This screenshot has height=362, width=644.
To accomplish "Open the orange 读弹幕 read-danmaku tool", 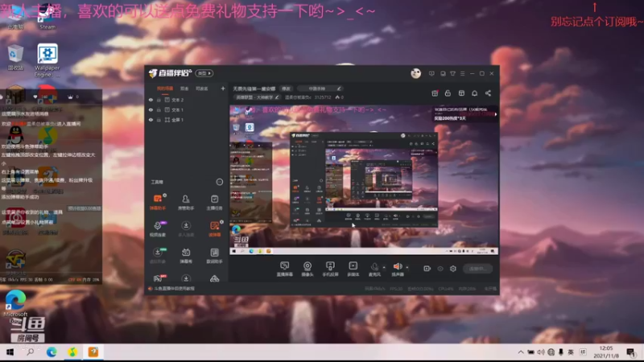I will pyautogui.click(x=214, y=228).
